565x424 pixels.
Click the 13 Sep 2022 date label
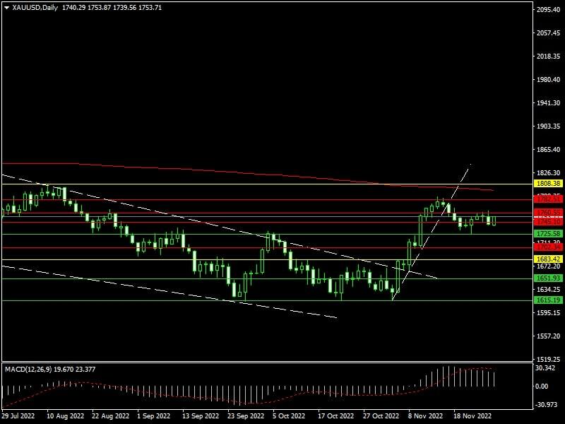tap(201, 416)
